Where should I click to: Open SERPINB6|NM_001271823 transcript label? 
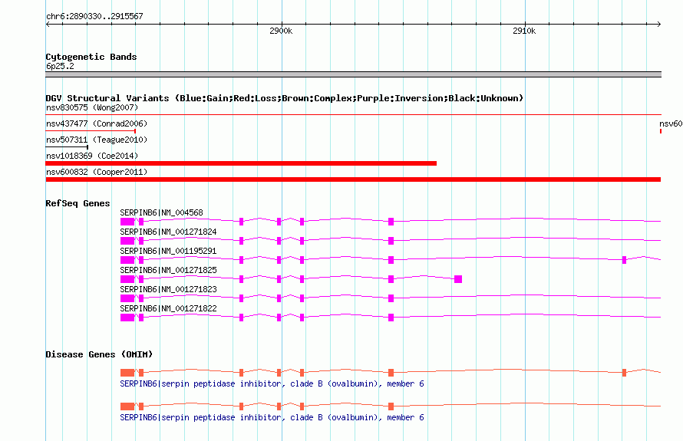168,289
